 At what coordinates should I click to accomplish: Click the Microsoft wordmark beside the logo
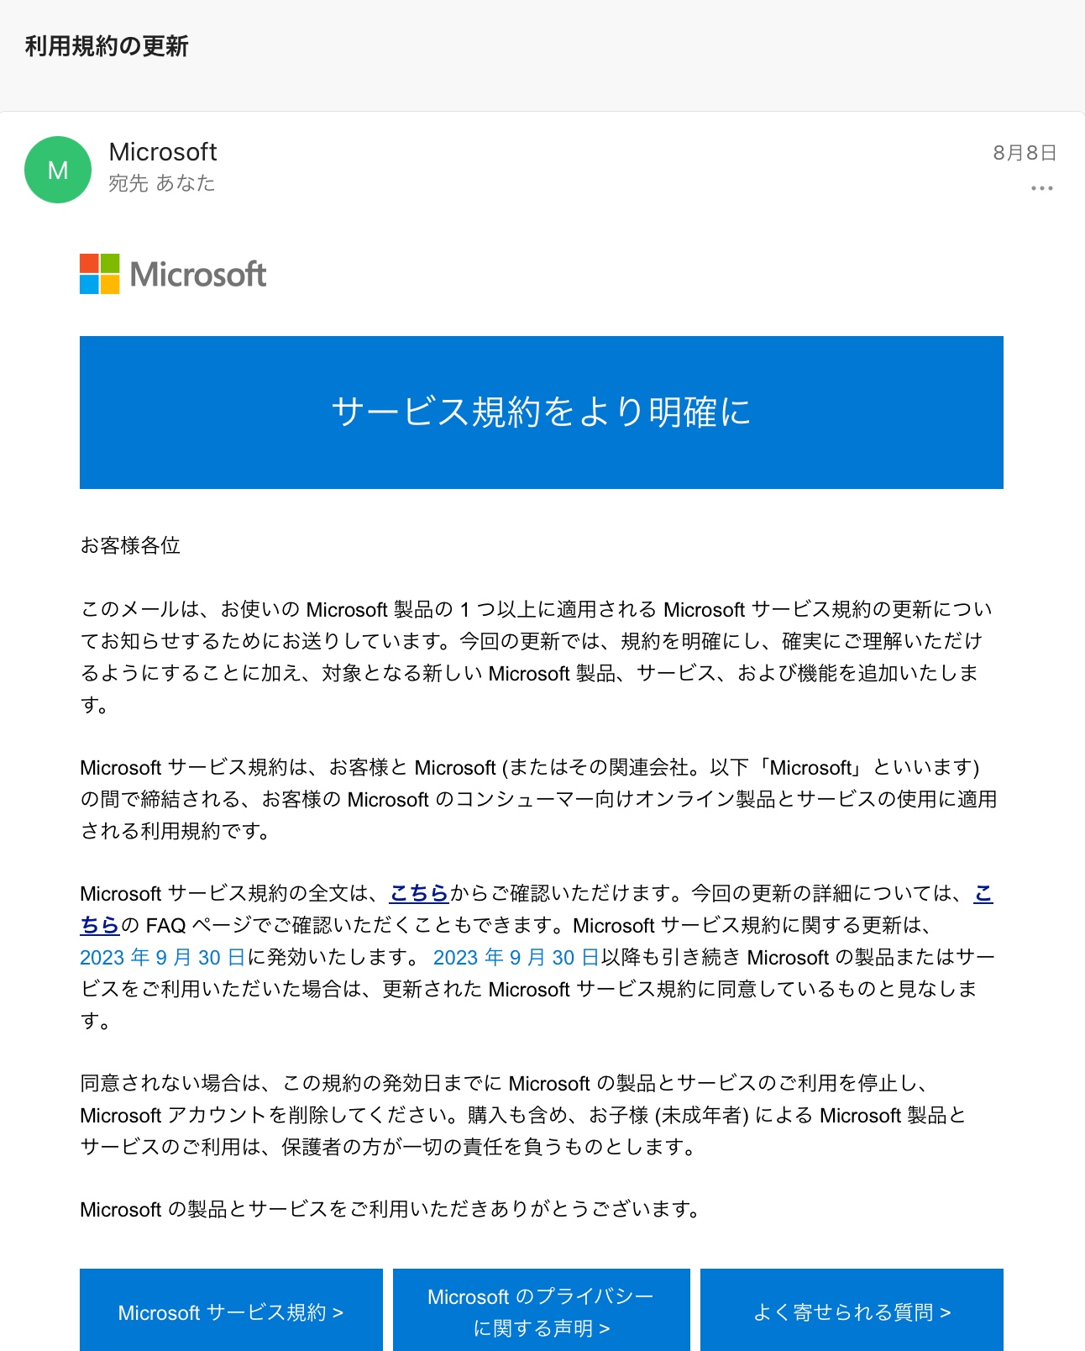[198, 275]
